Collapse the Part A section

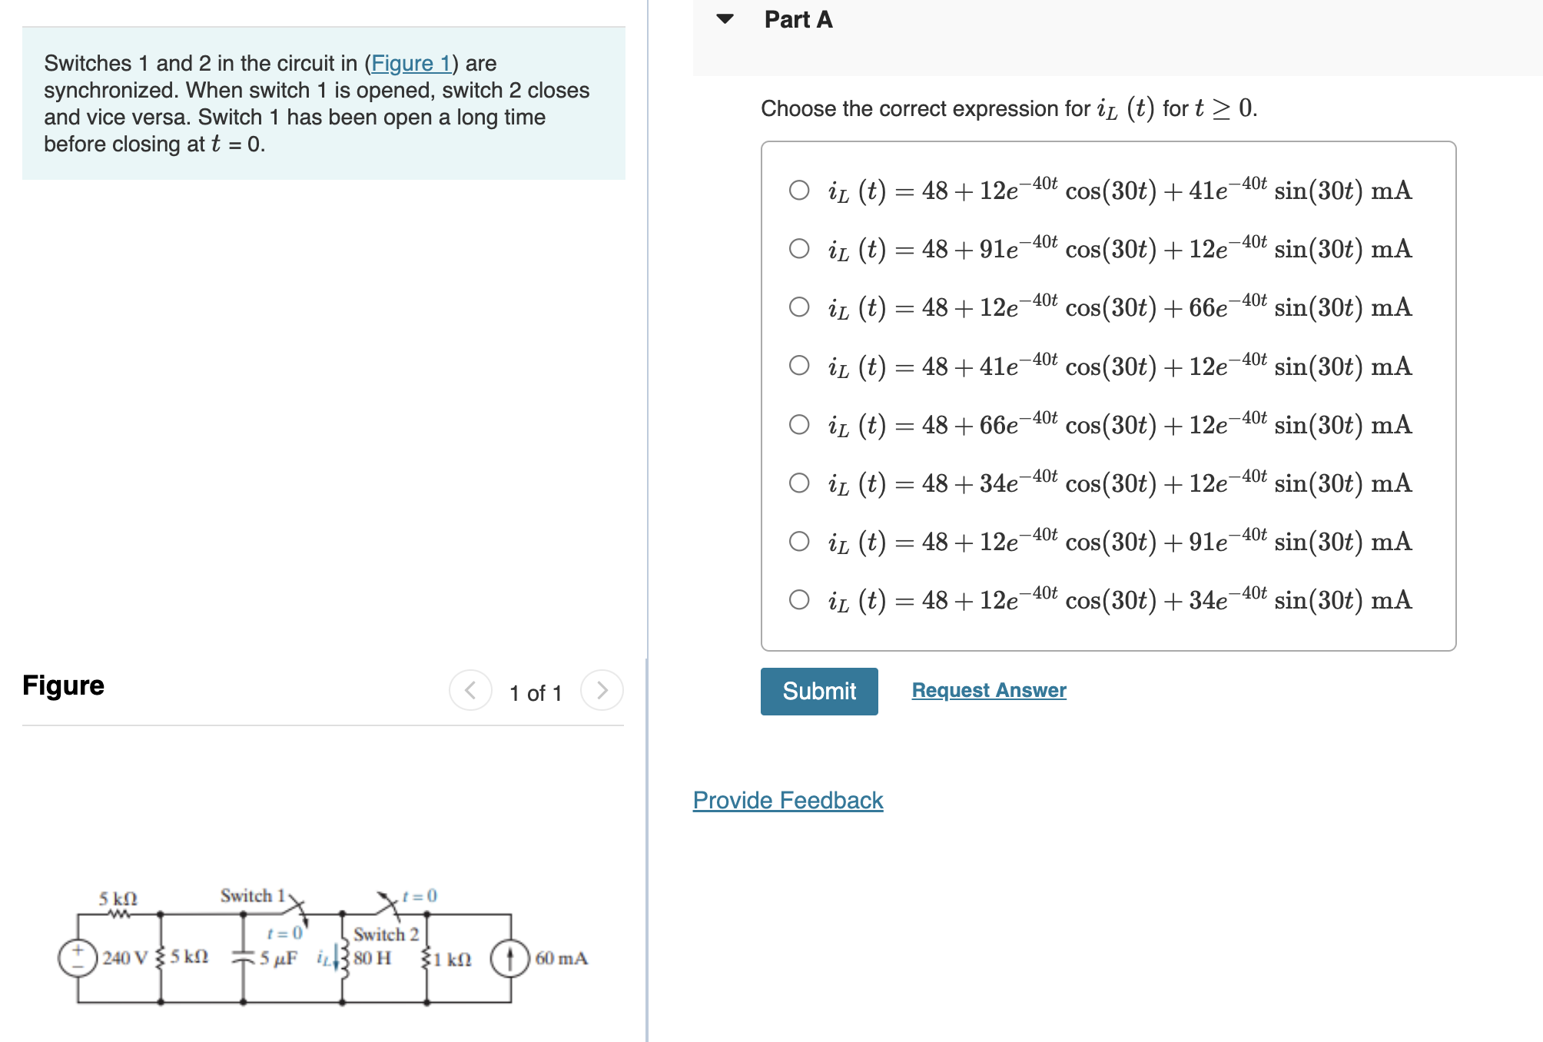(x=723, y=19)
